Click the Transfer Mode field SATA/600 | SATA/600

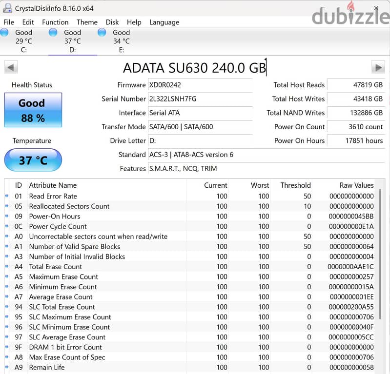200,127
